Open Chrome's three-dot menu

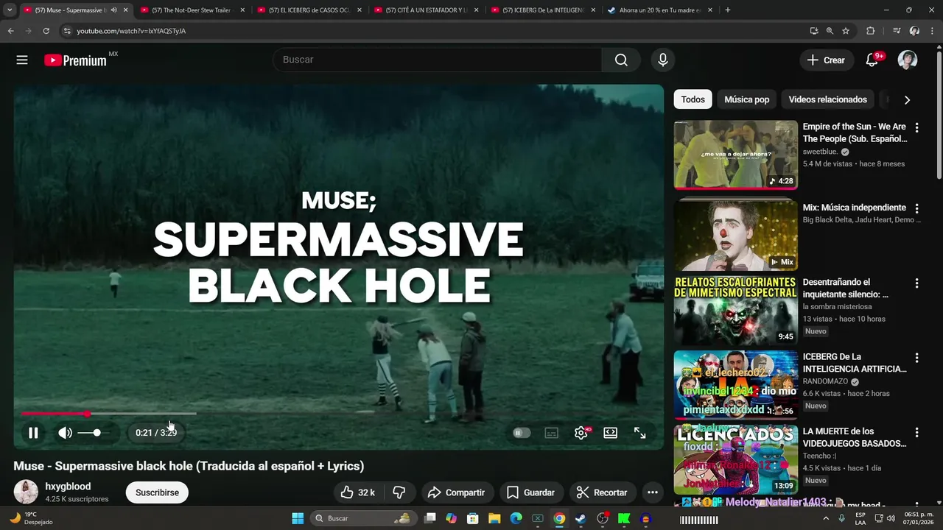tap(933, 31)
